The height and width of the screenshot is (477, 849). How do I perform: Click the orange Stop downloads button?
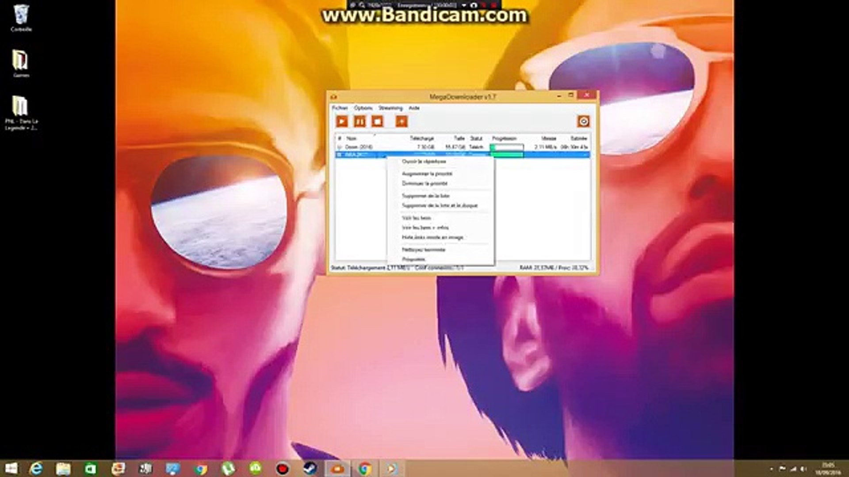click(377, 121)
